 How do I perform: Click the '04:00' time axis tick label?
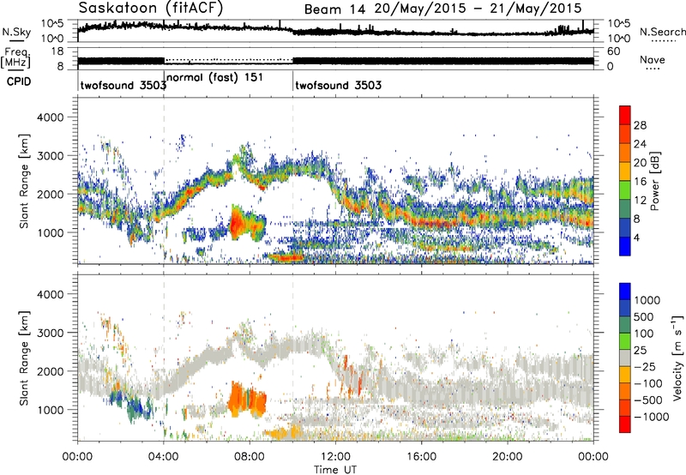tap(164, 457)
